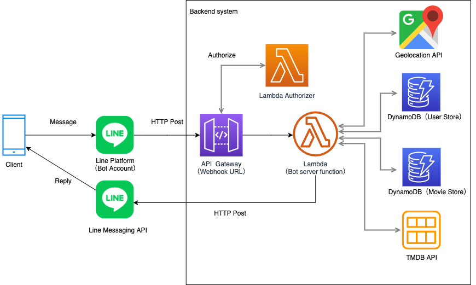Select the orange TMDB API table icon
Image resolution: width=476 pixels, height=285 pixels.
click(421, 230)
